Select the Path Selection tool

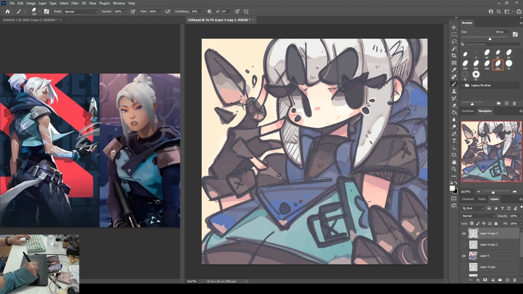coord(454,148)
